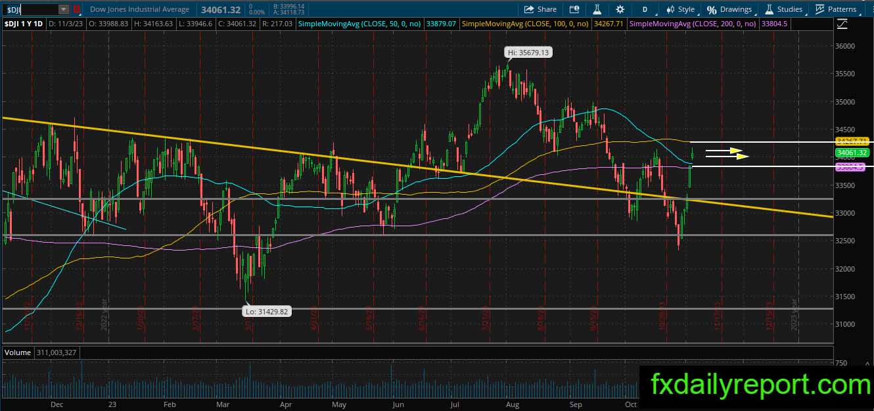Open the Style menu

[x=680, y=9]
